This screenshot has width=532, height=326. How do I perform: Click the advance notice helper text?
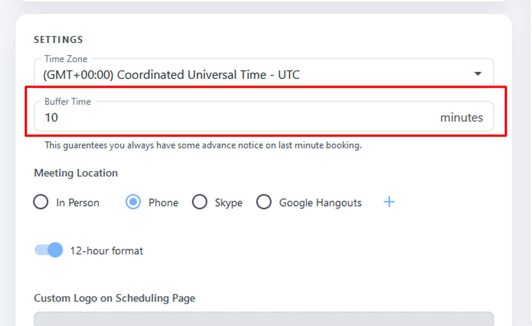click(203, 145)
